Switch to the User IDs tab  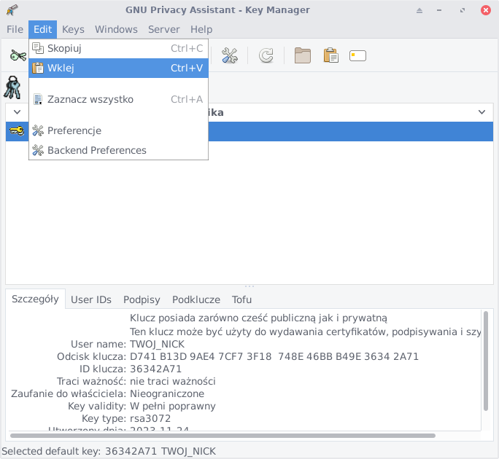[x=91, y=299]
